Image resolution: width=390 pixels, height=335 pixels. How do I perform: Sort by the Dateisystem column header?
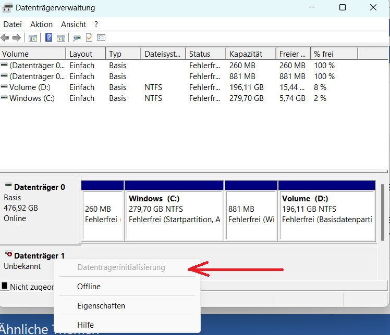pos(163,54)
